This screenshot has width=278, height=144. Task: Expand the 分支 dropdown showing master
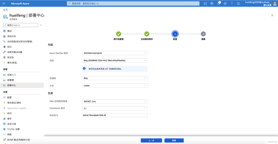click(115, 86)
